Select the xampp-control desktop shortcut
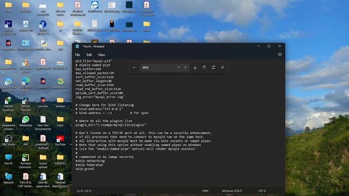 [x=61, y=83]
